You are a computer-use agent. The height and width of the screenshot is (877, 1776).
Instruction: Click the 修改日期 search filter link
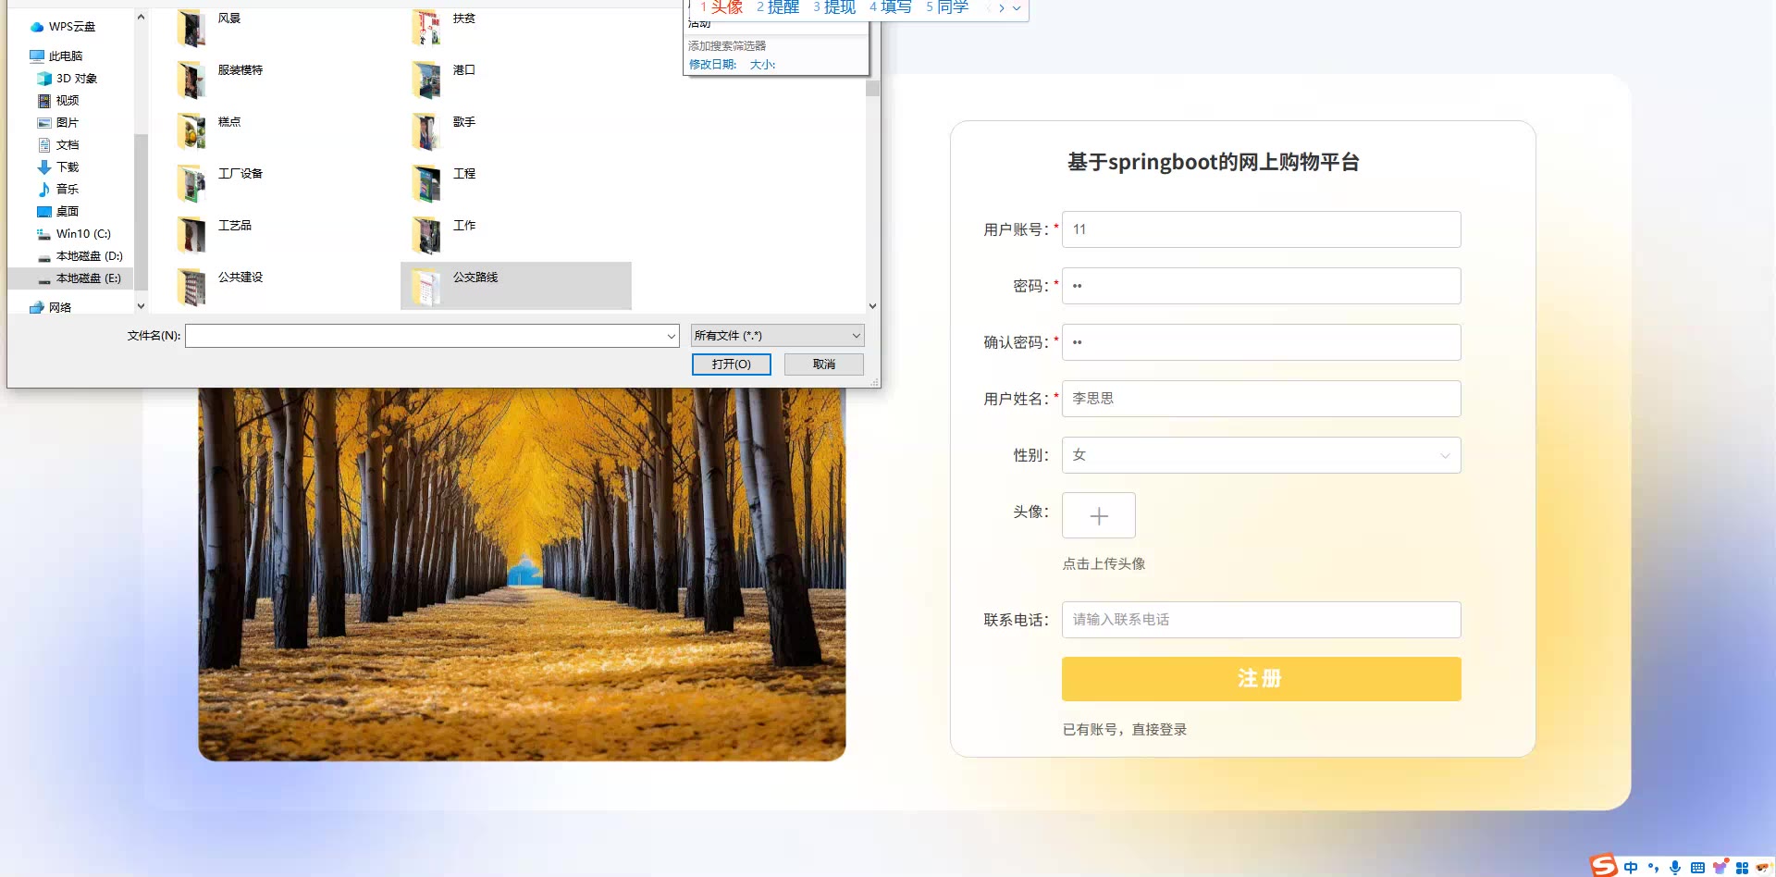pos(713,65)
